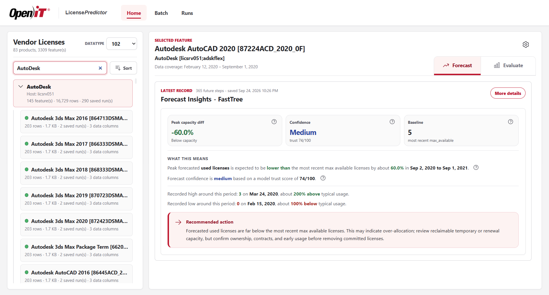This screenshot has width=549, height=295.
Task: Go to the Home tab
Action: click(x=134, y=13)
